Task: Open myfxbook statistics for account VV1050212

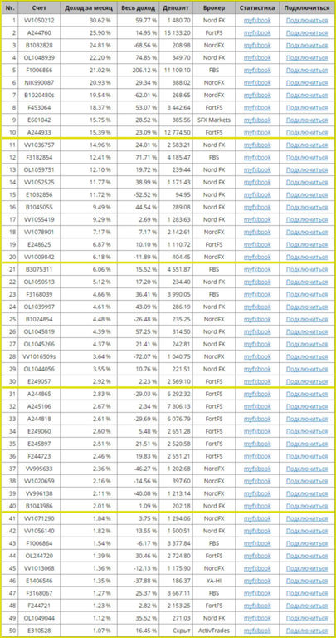Action: [257, 20]
